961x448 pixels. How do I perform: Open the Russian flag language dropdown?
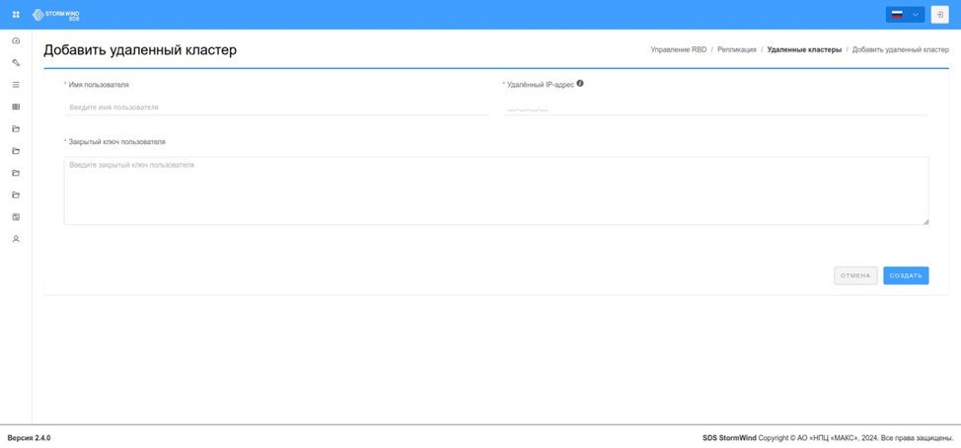(905, 15)
